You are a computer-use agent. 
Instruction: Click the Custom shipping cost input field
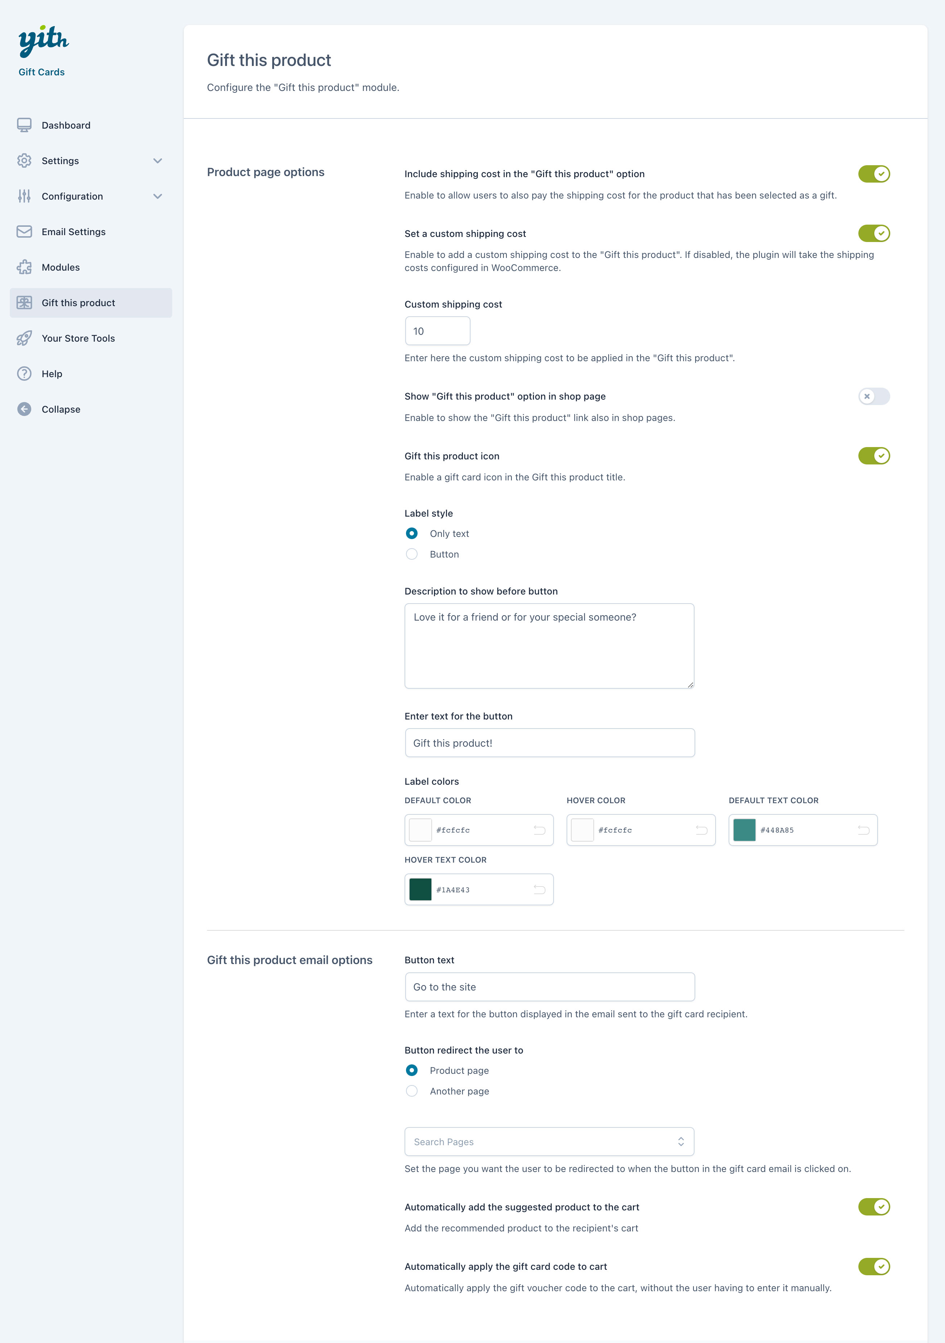click(x=437, y=331)
